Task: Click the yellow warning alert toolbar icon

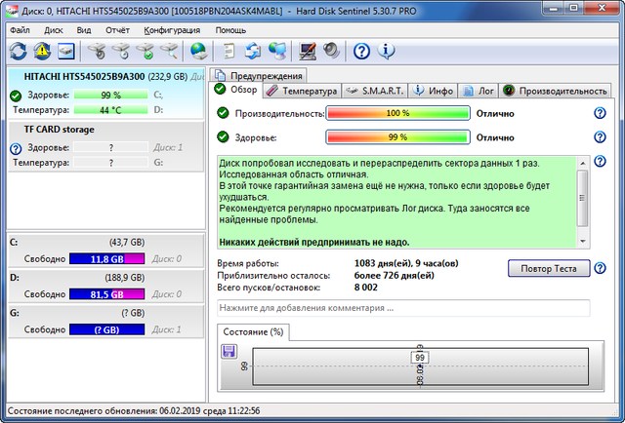Action: (x=43, y=51)
